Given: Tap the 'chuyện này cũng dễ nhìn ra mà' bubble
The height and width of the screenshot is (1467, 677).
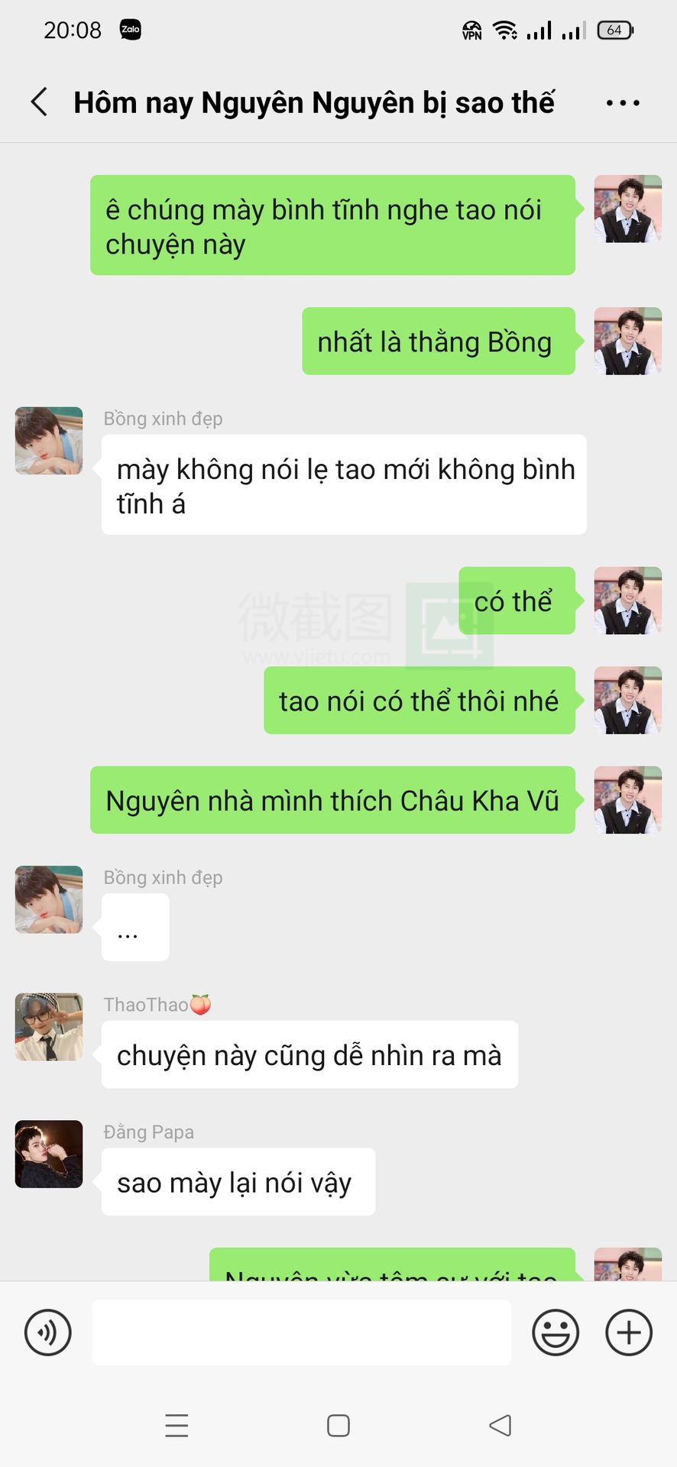Looking at the screenshot, I should click(309, 1054).
